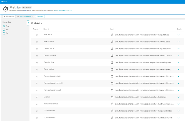Remove the VirtualDesktop tag filter

33,16
